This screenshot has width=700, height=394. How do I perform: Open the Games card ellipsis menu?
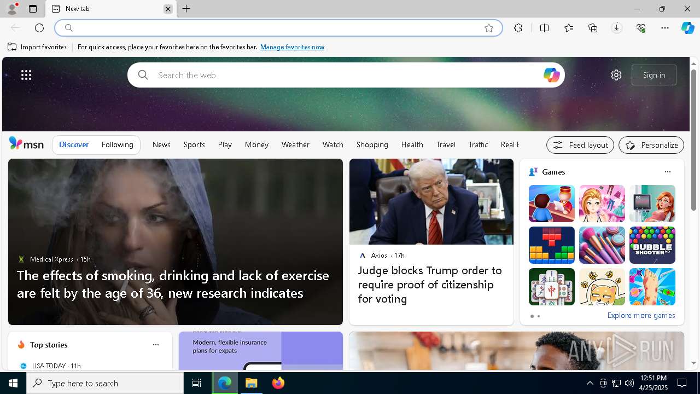pyautogui.click(x=667, y=172)
